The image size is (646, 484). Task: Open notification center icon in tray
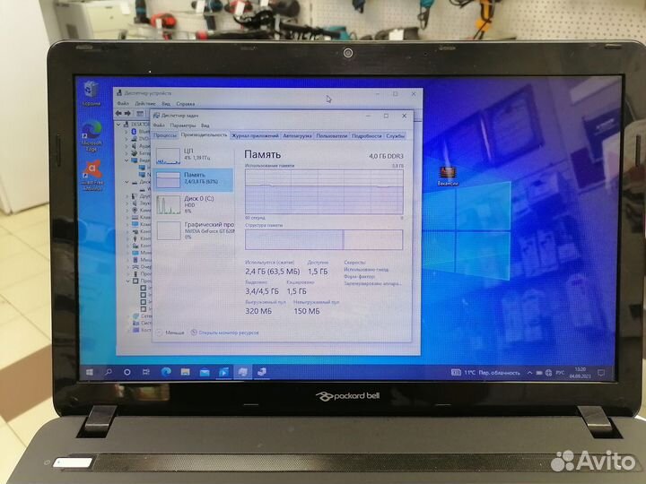(601, 373)
